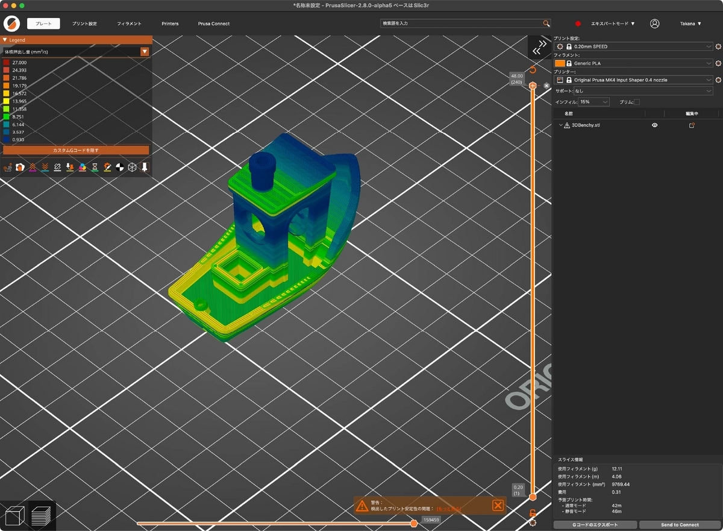Collapse the right sidebar with arrows icon
Image resolution: width=723 pixels, height=531 pixels.
539,48
